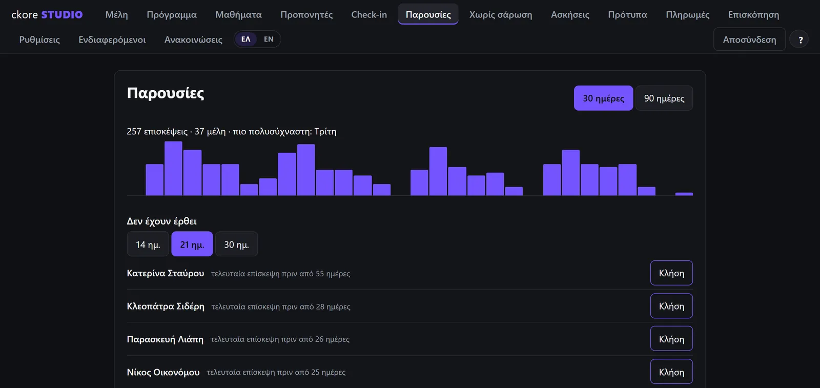Switch language to EN
The image size is (820, 388).
pyautogui.click(x=269, y=39)
